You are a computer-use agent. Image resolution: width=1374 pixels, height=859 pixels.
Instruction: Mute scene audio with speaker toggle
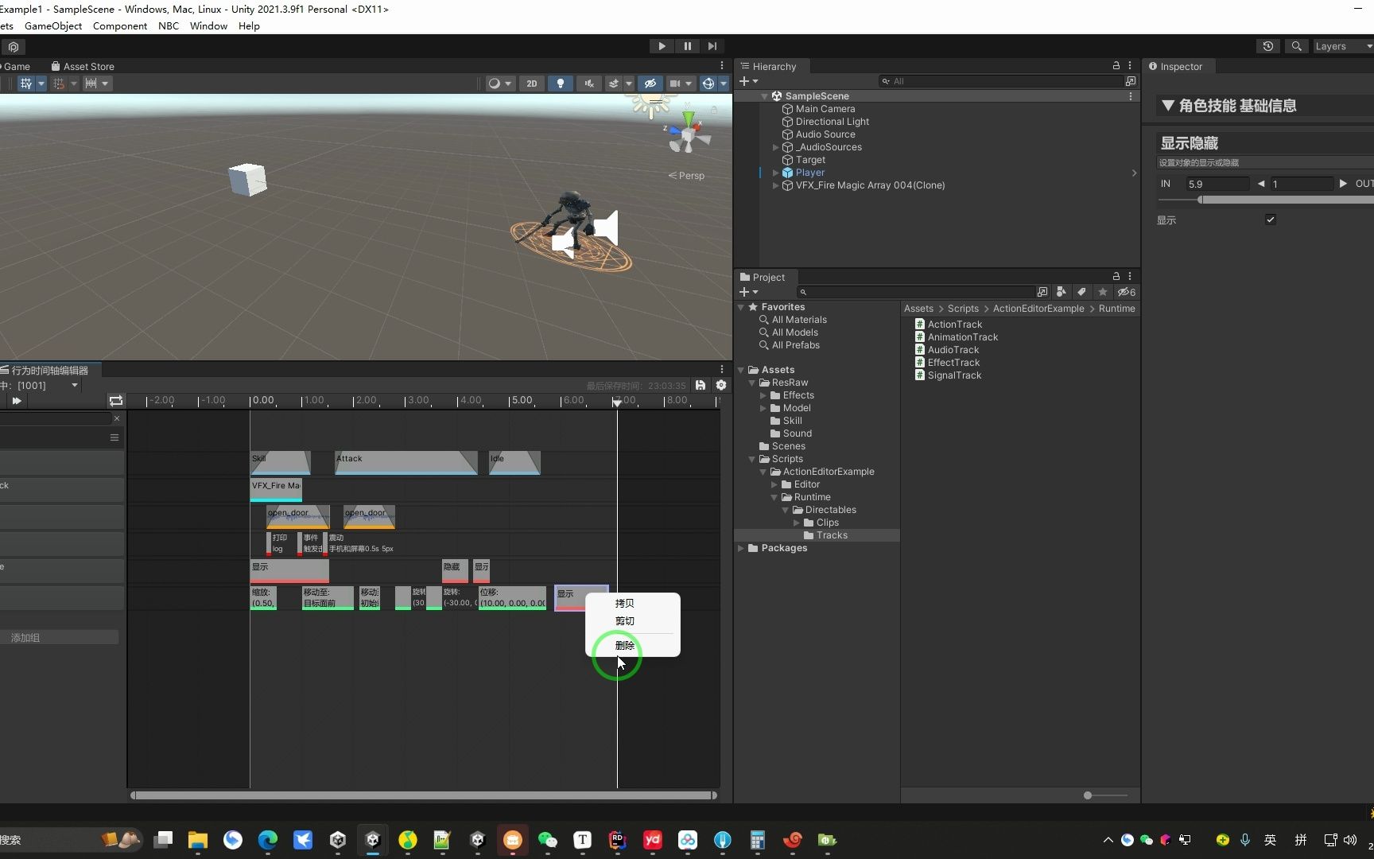589,84
